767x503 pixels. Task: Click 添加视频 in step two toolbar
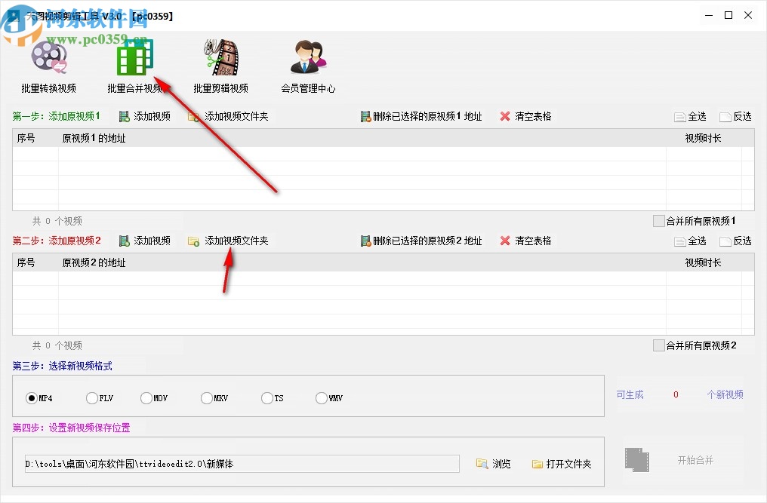145,241
